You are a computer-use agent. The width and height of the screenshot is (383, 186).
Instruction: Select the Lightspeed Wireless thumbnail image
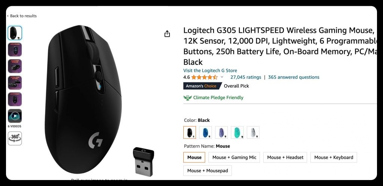point(15,66)
